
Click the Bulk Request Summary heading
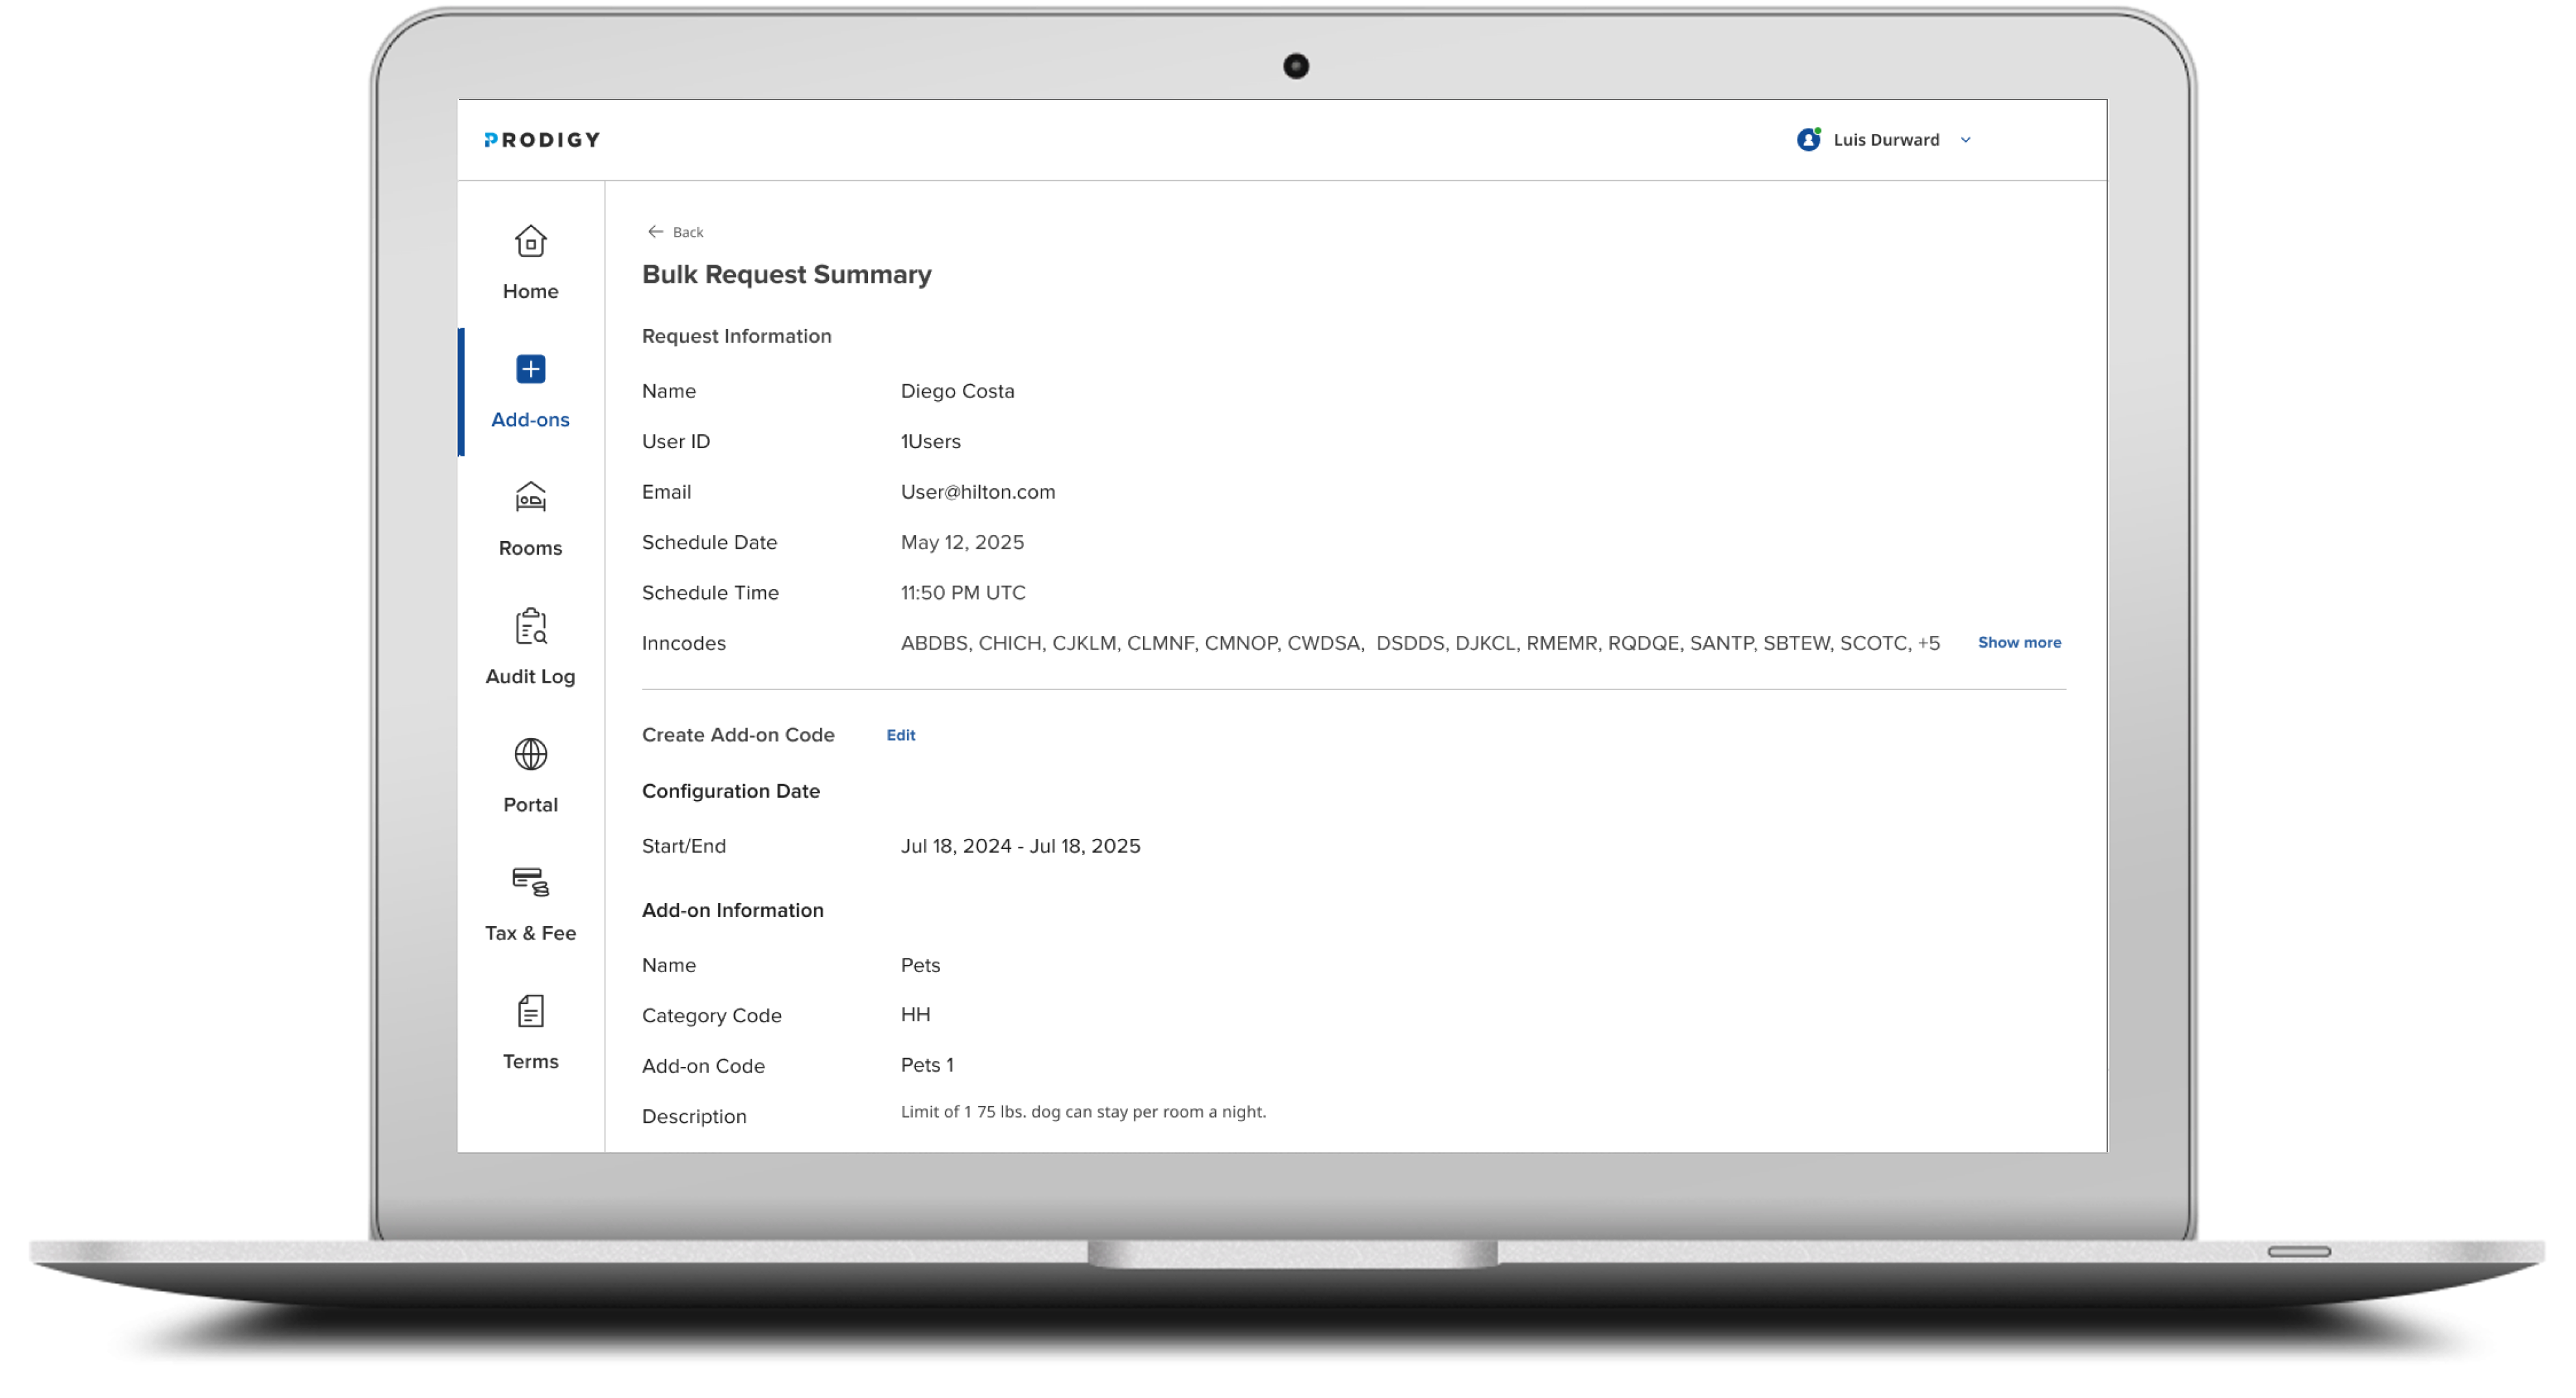click(786, 274)
